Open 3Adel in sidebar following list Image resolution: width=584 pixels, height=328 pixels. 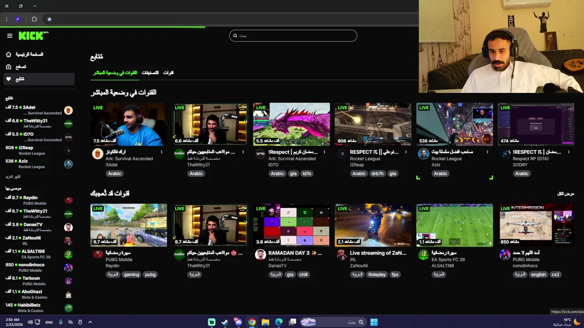point(39,110)
